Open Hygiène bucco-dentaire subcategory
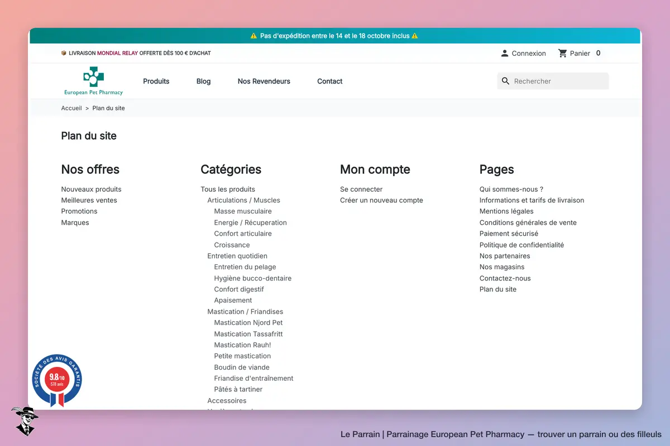670x446 pixels. point(253,278)
